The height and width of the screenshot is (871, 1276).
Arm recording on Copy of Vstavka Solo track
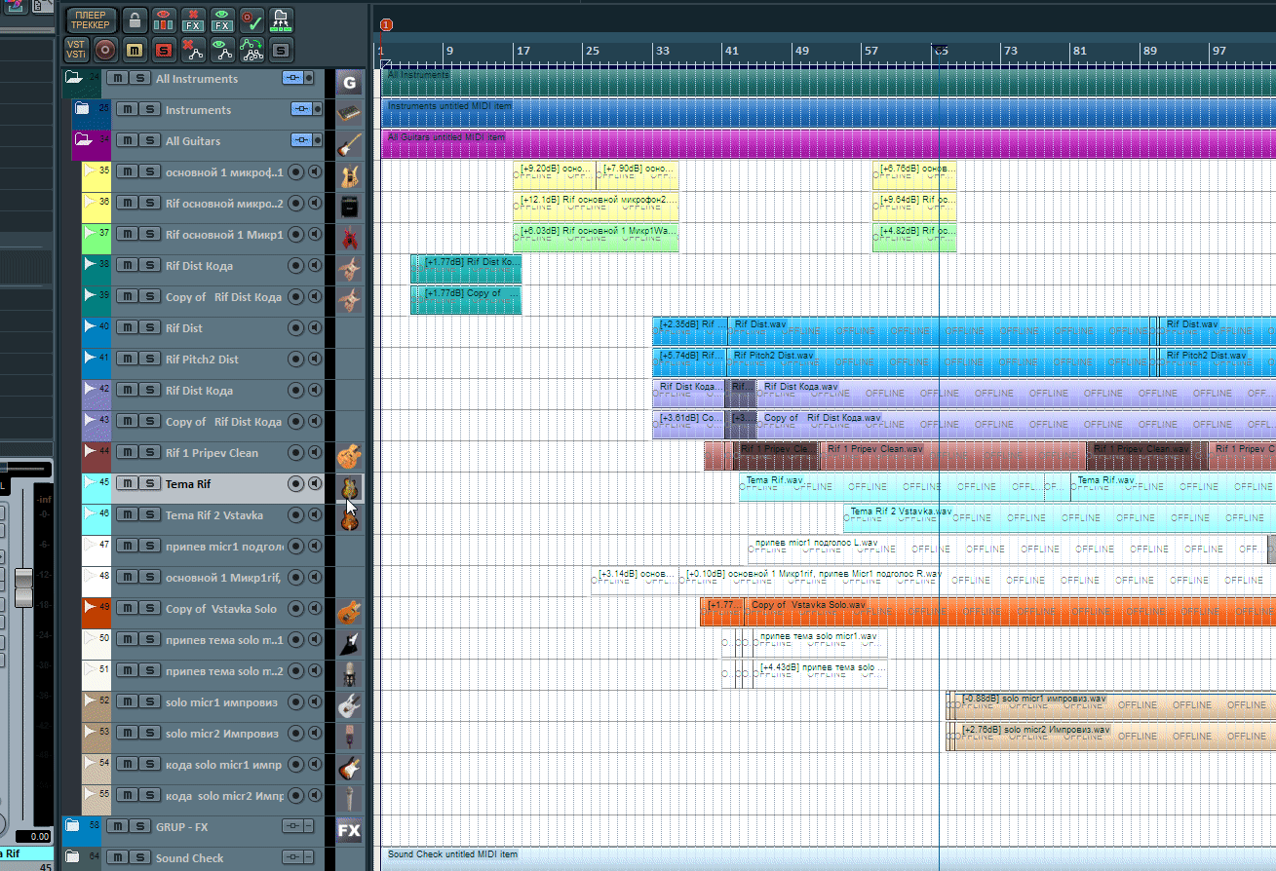[x=295, y=609]
